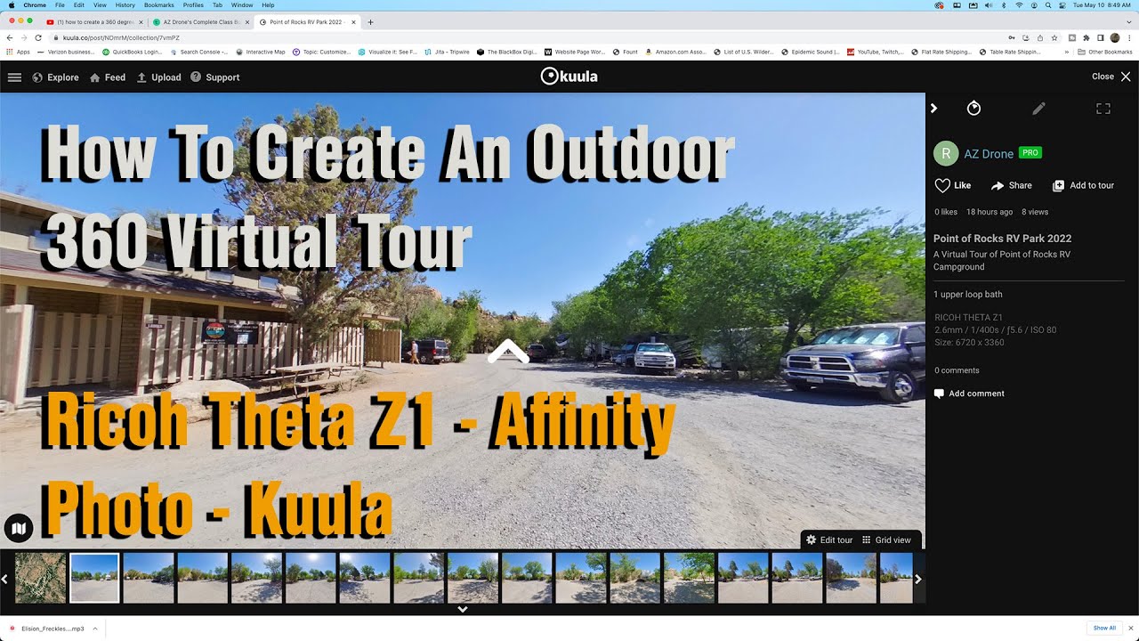The width and height of the screenshot is (1139, 641).
Task: Open the Apple menu
Action: click(11, 5)
